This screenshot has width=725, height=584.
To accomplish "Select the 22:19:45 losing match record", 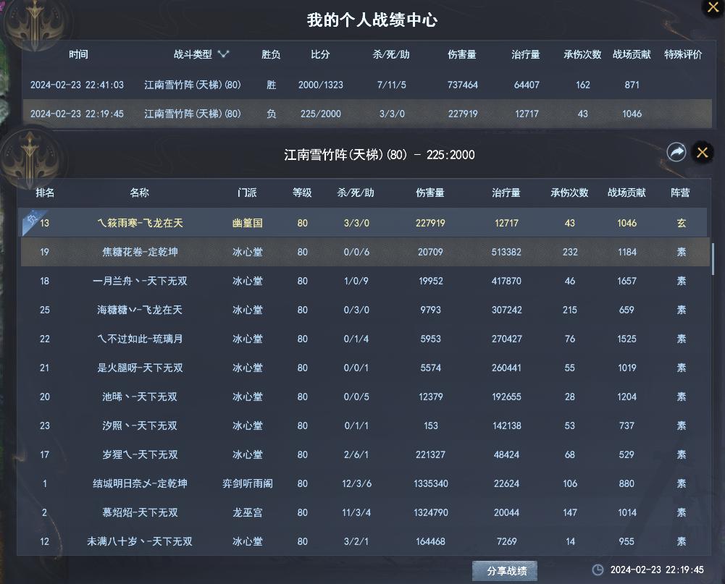I will [367, 114].
